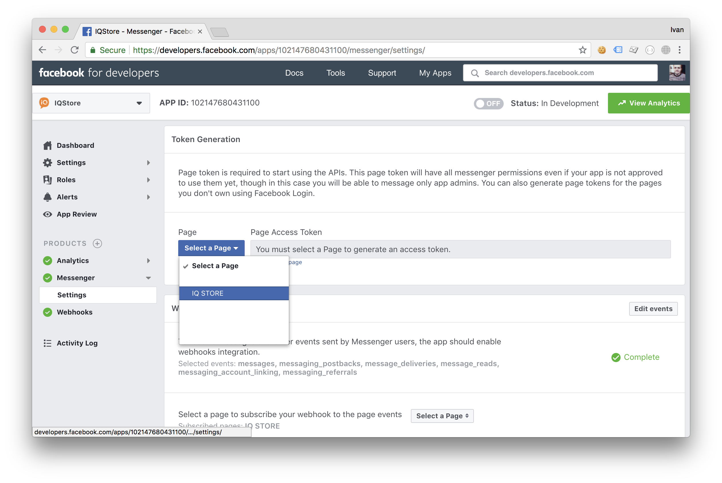Collapse the Messenger product submenu arrow

[148, 278]
